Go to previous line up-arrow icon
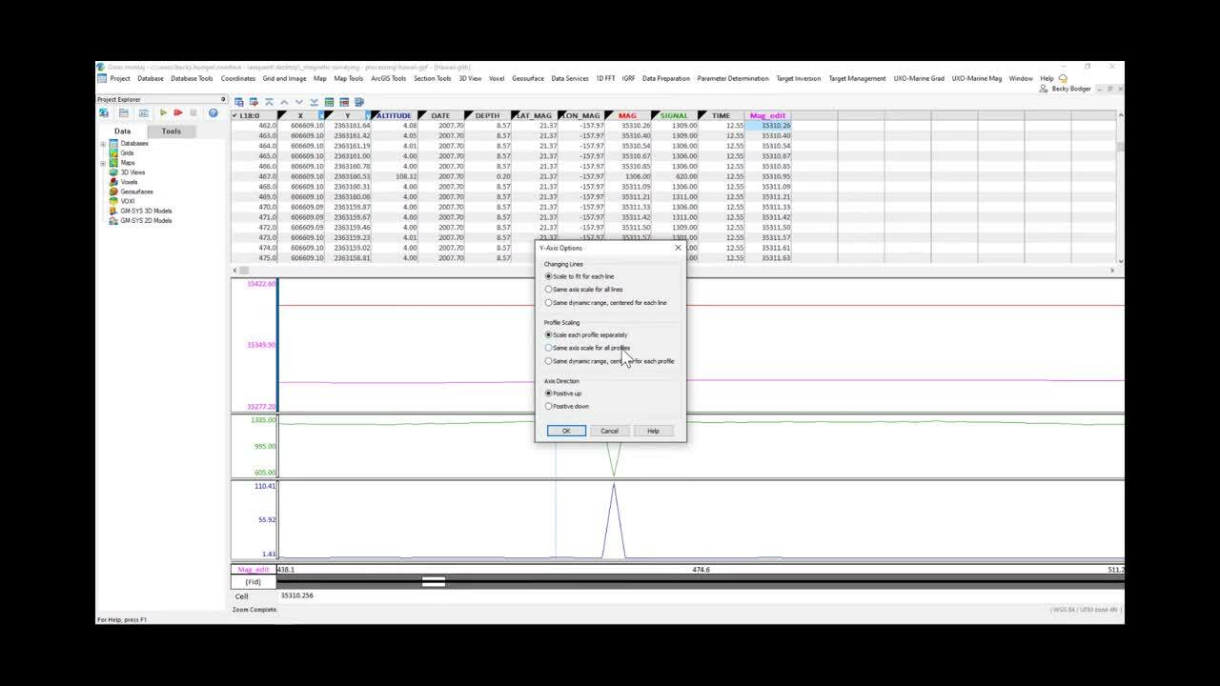 click(x=284, y=102)
